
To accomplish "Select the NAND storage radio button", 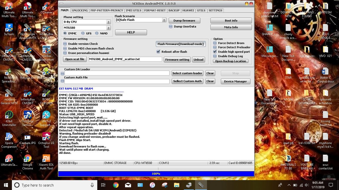I will pyautogui.click(x=97, y=33).
